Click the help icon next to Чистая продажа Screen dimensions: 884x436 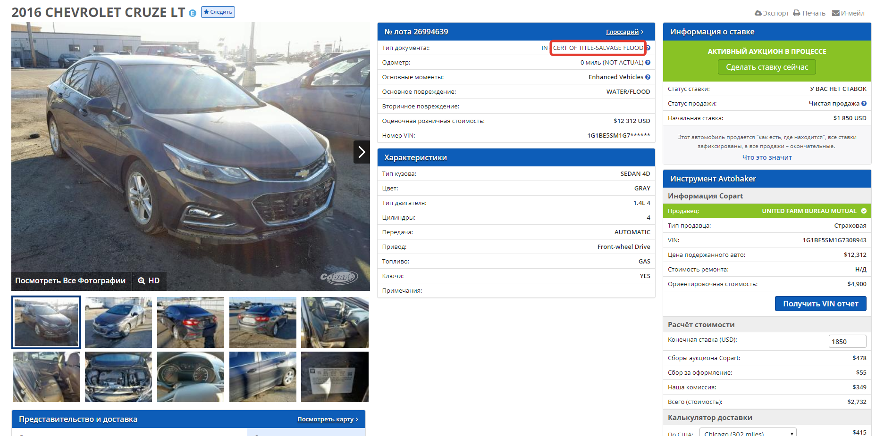pos(864,104)
